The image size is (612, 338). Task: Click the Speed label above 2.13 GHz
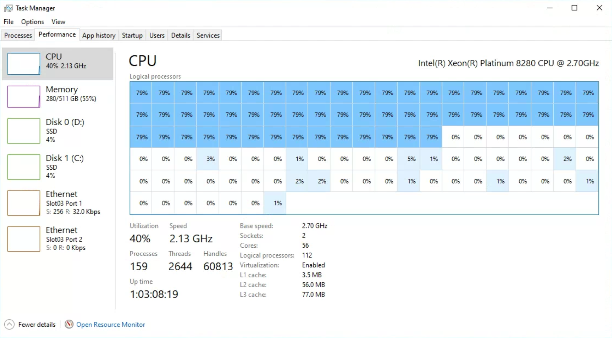[x=178, y=226]
